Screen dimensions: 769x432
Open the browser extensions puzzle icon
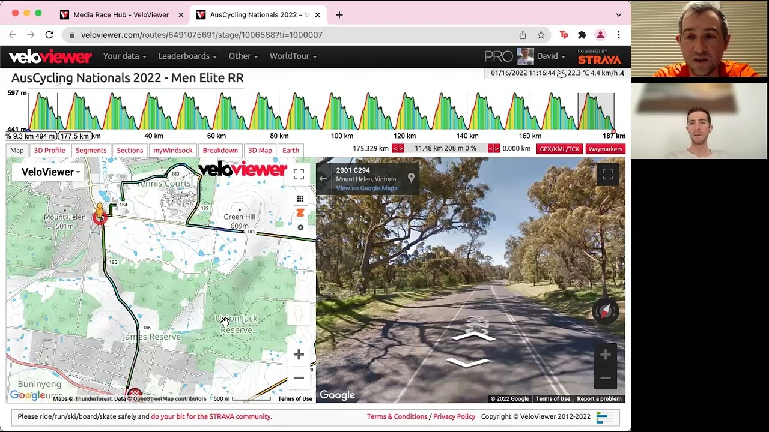pyautogui.click(x=582, y=35)
